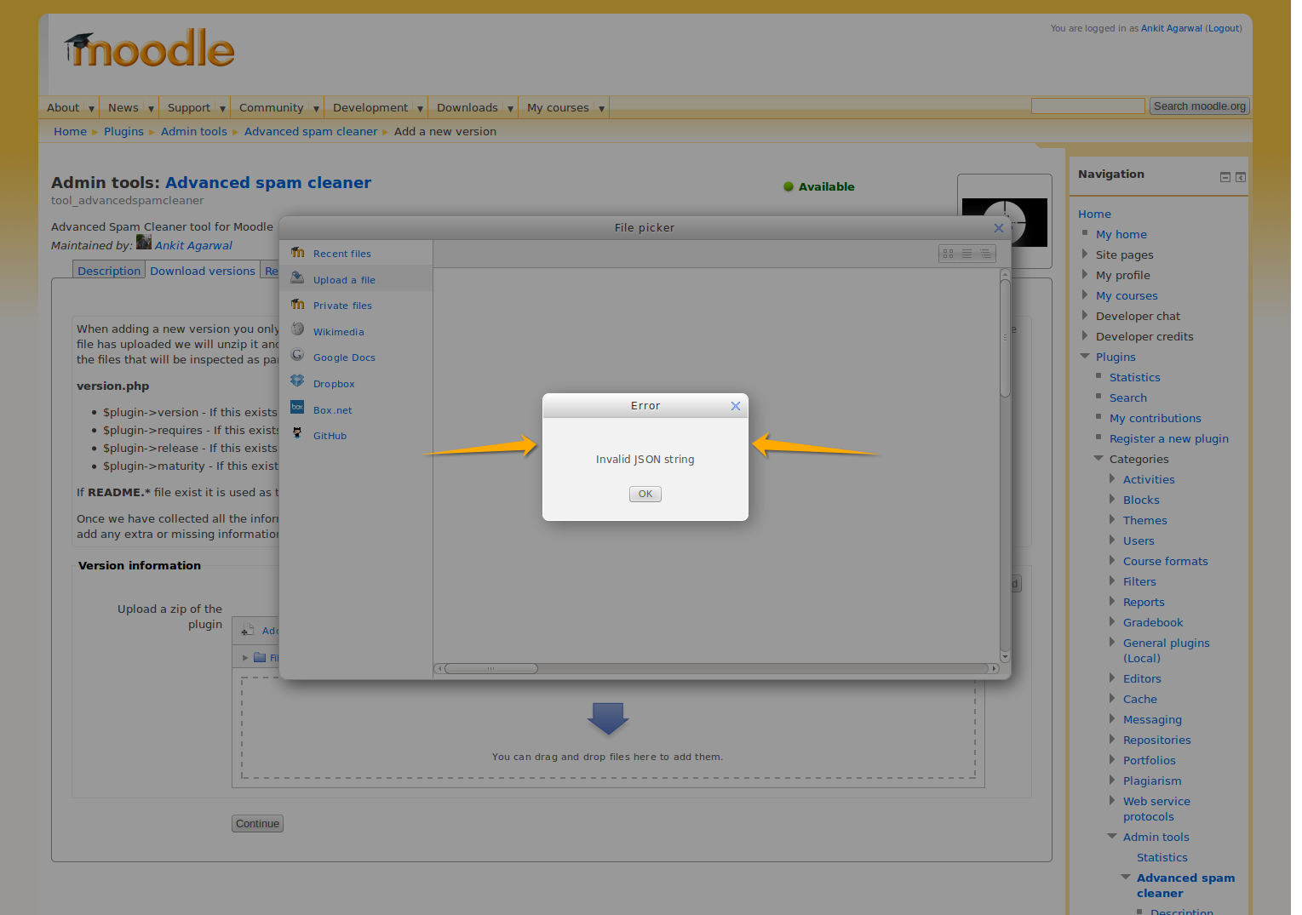Open Admin tools breadcrumb link
The height and width of the screenshot is (915, 1302).
coord(194,132)
